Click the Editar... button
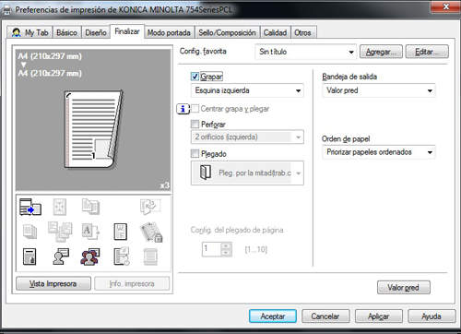 tap(427, 52)
